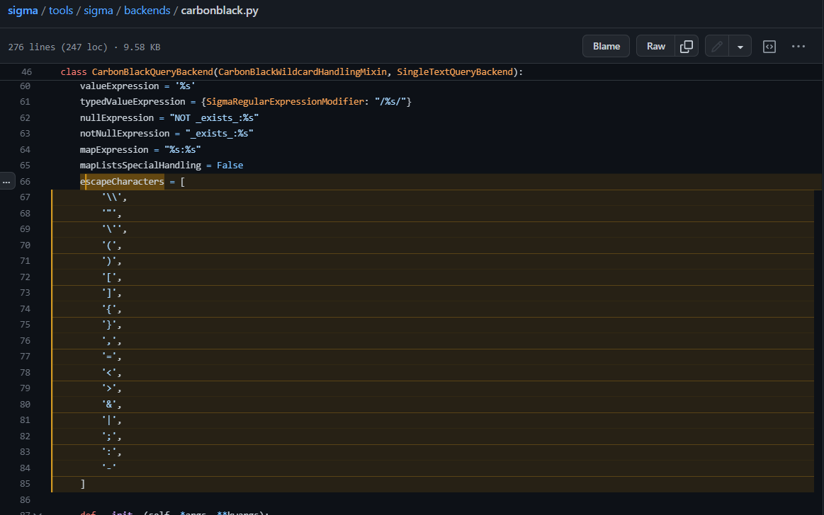The height and width of the screenshot is (515, 824).
Task: Open the sigma repository breadcrumb
Action: (x=23, y=10)
